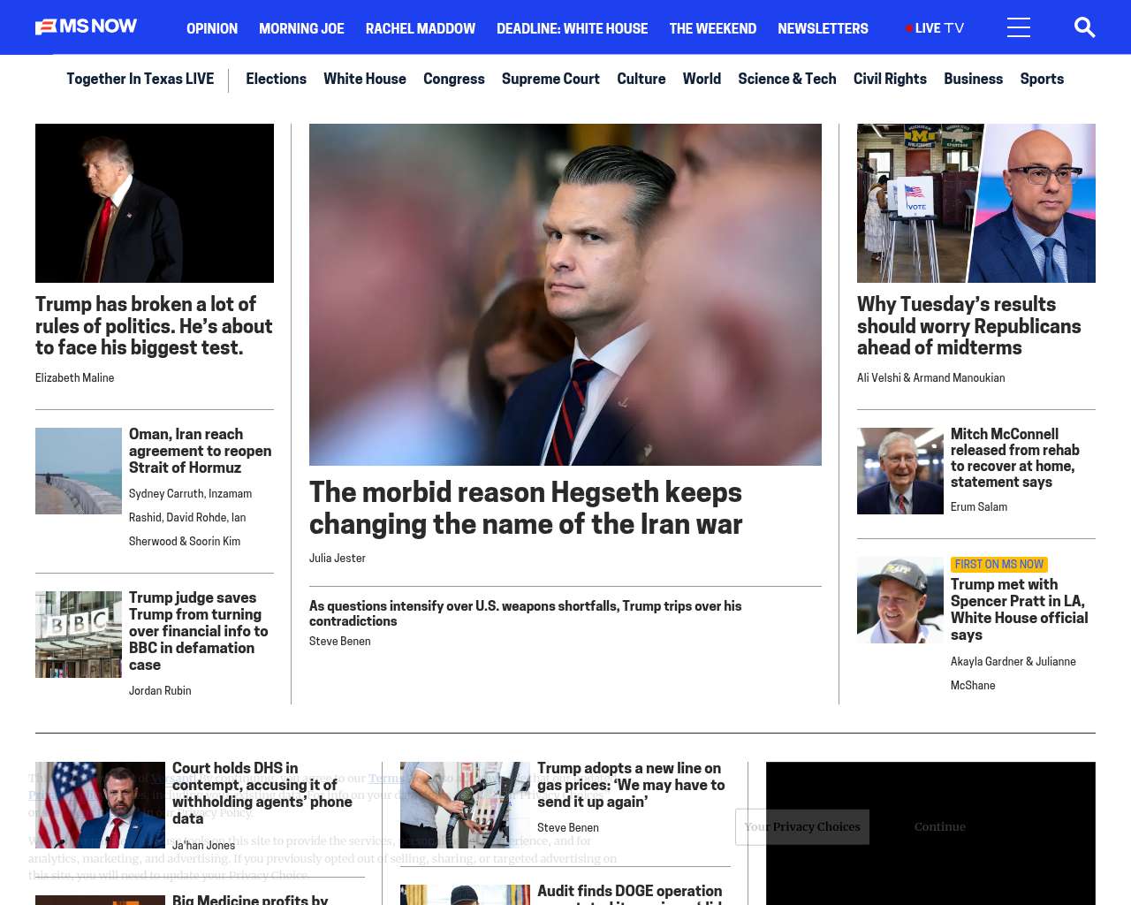Read Trump met with Spencer Pratt story

[1020, 610]
